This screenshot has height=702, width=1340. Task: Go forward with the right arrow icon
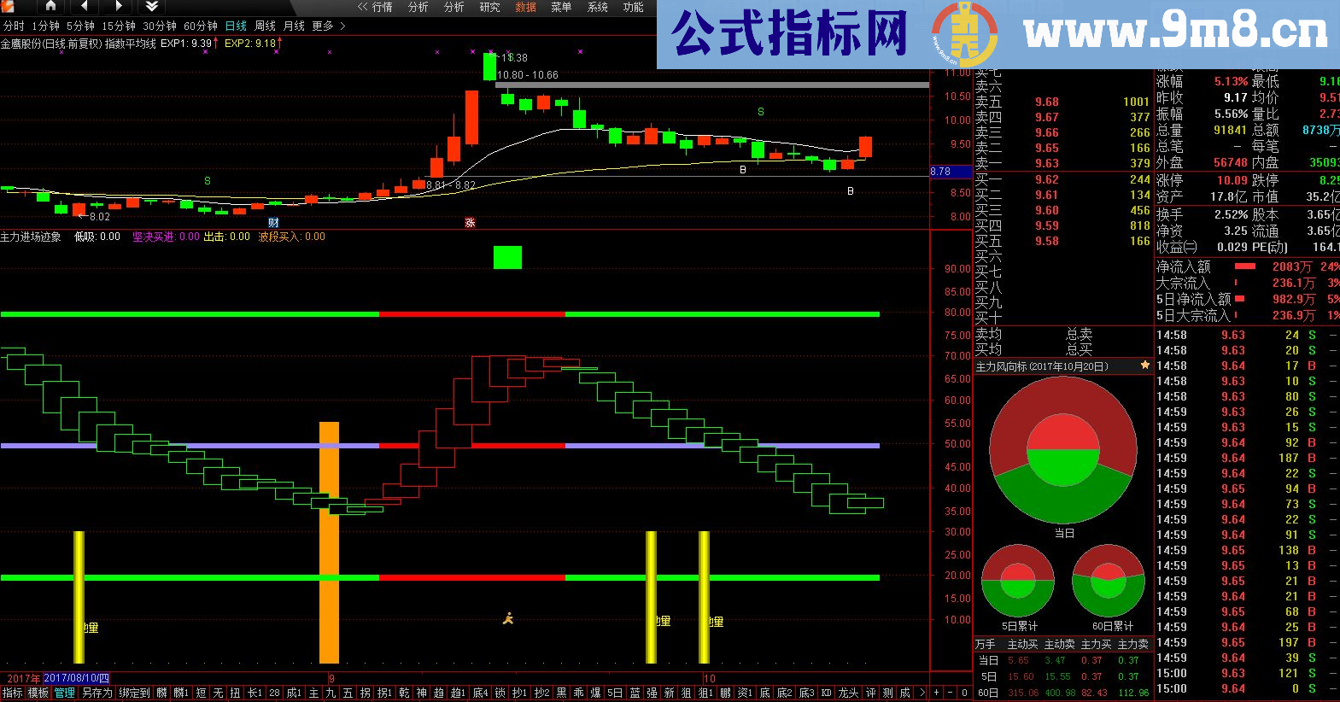[118, 7]
